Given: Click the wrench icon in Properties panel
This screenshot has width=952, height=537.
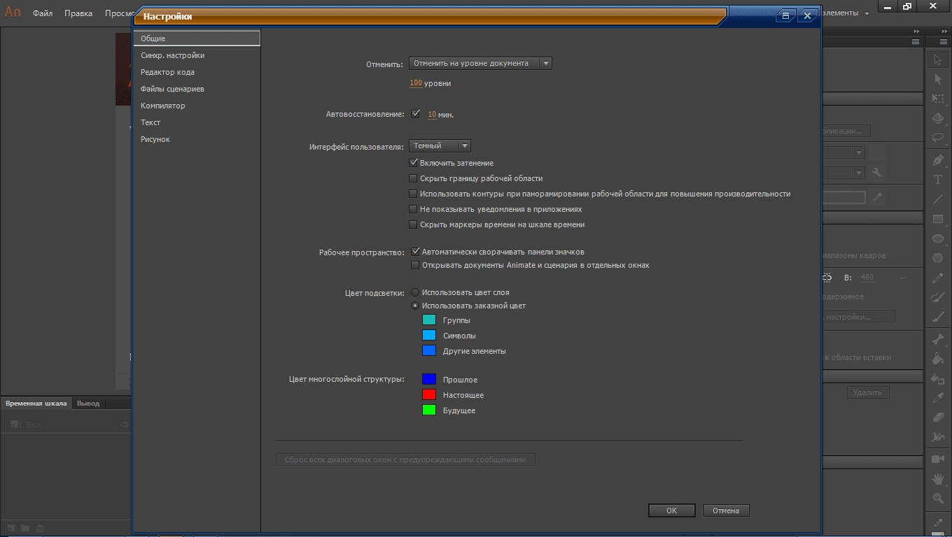Looking at the screenshot, I should pyautogui.click(x=876, y=172).
